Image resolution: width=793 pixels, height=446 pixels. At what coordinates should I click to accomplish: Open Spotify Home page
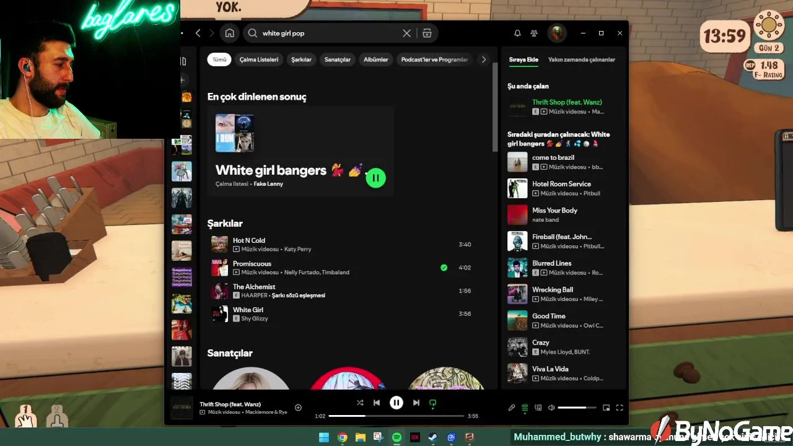(x=229, y=33)
